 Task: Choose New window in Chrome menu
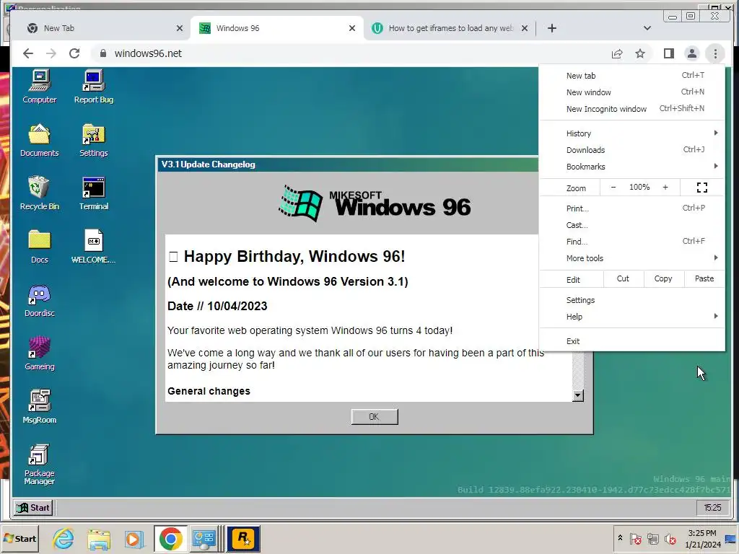click(x=631, y=92)
